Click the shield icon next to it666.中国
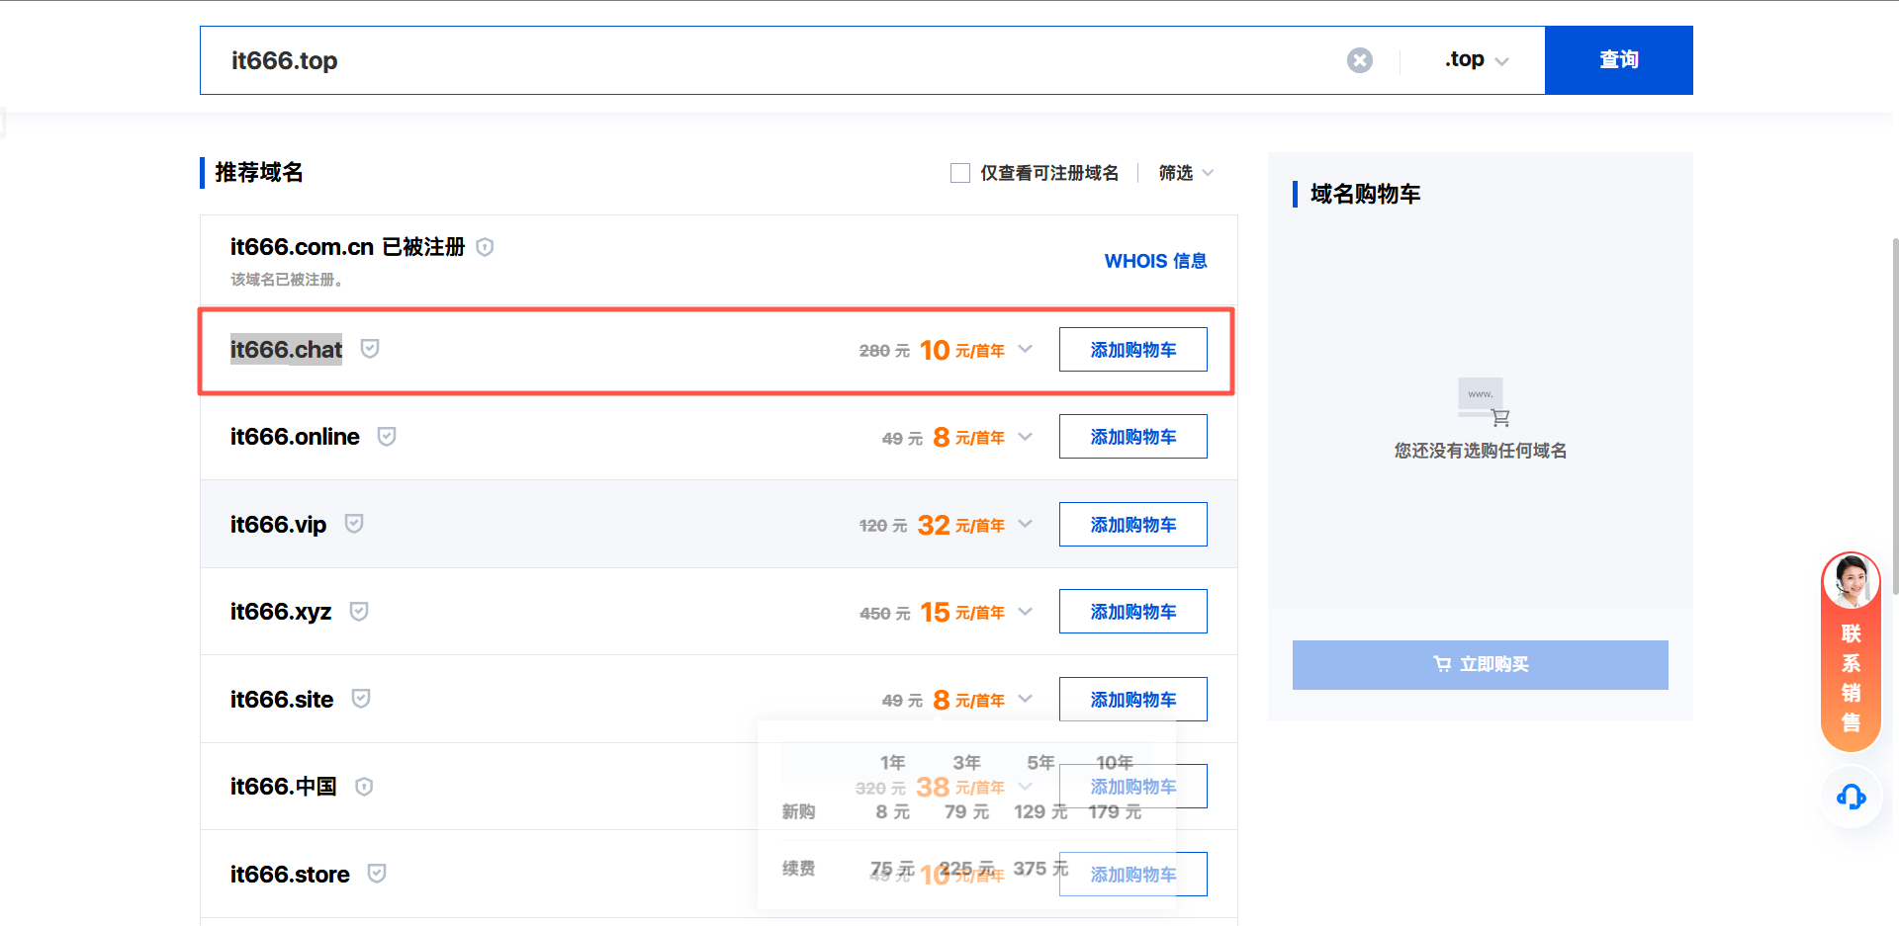The height and width of the screenshot is (926, 1899). [x=364, y=787]
